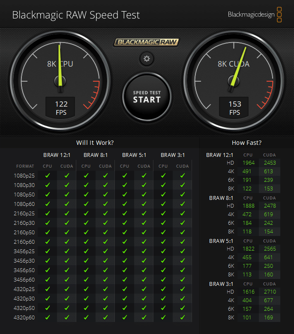Click the BRAW 12:1 header in Will It Work

coord(57,155)
